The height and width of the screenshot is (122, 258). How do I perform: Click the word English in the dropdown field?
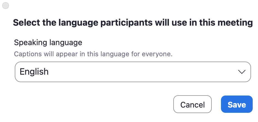click(x=34, y=72)
